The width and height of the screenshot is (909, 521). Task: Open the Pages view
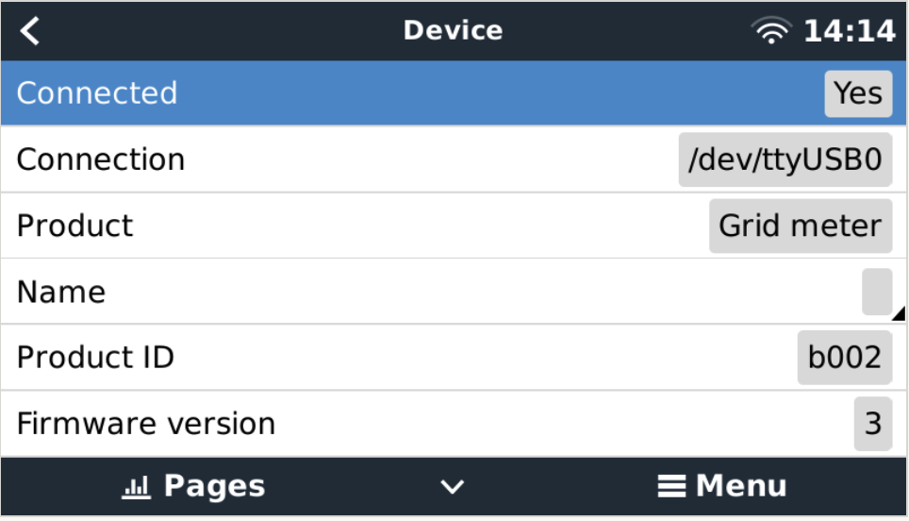(x=194, y=487)
